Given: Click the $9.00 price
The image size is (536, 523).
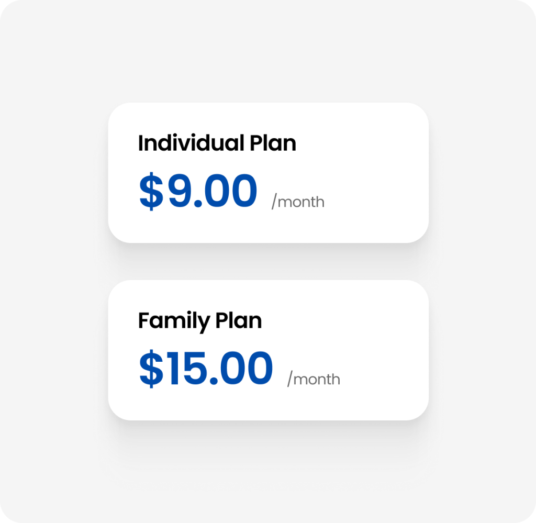Looking at the screenshot, I should 198,191.
